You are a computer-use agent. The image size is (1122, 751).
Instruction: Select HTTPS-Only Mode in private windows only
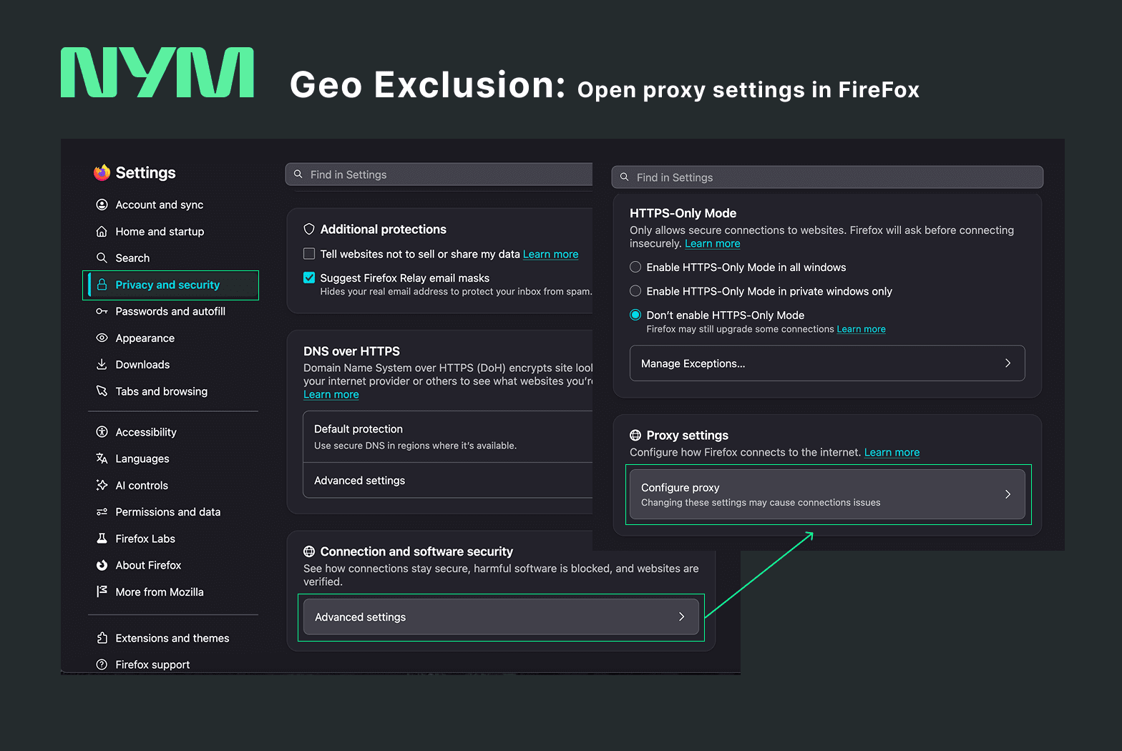pyautogui.click(x=635, y=291)
